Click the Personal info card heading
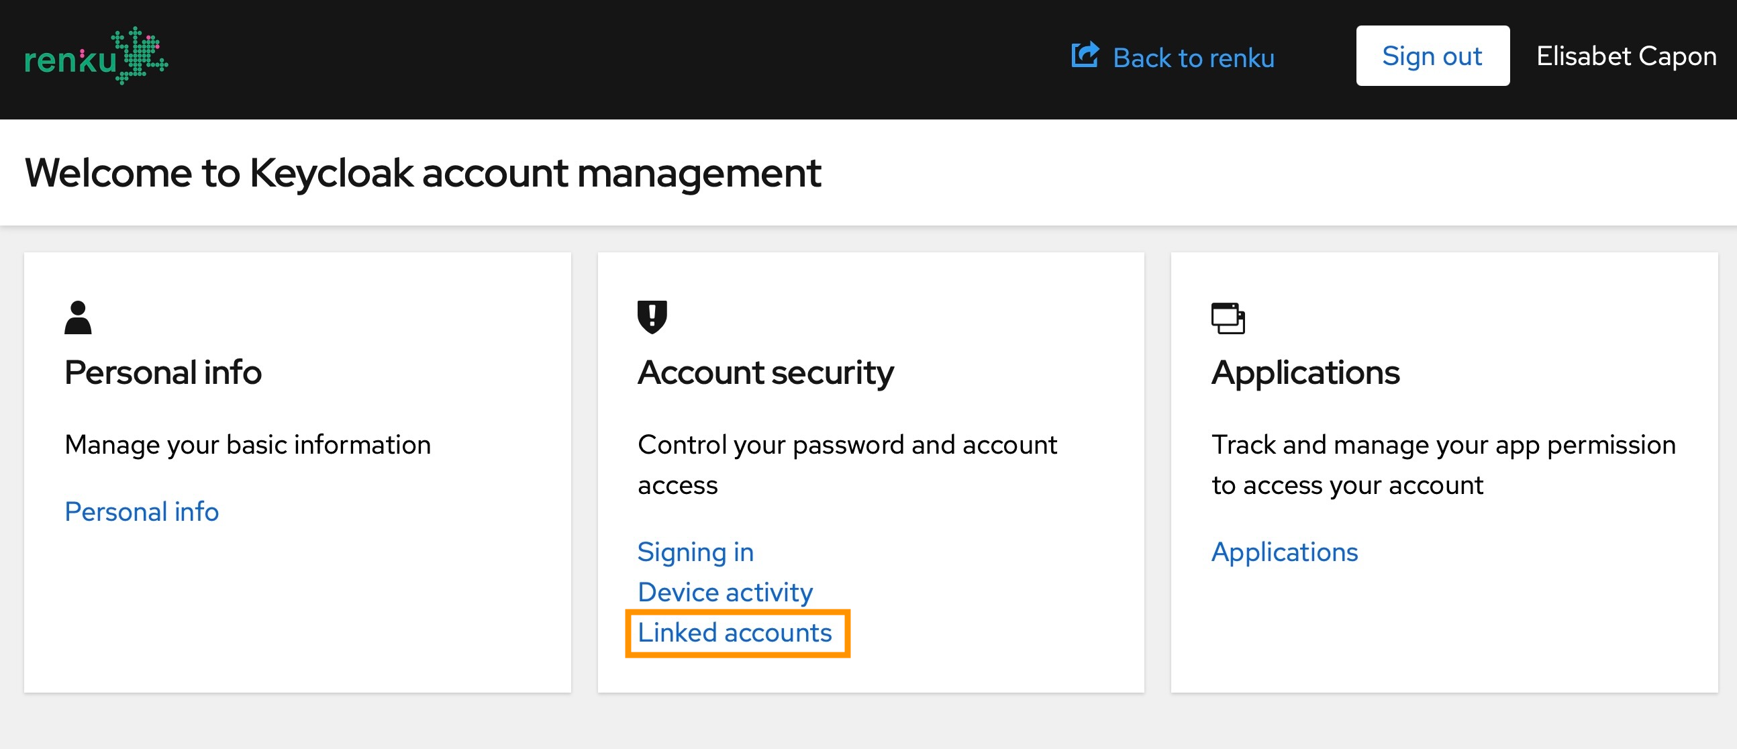 [x=163, y=372]
